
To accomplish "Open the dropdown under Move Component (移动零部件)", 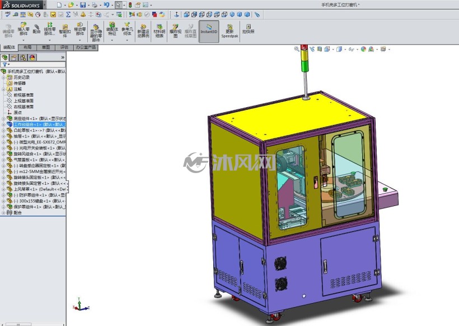I will (79, 40).
